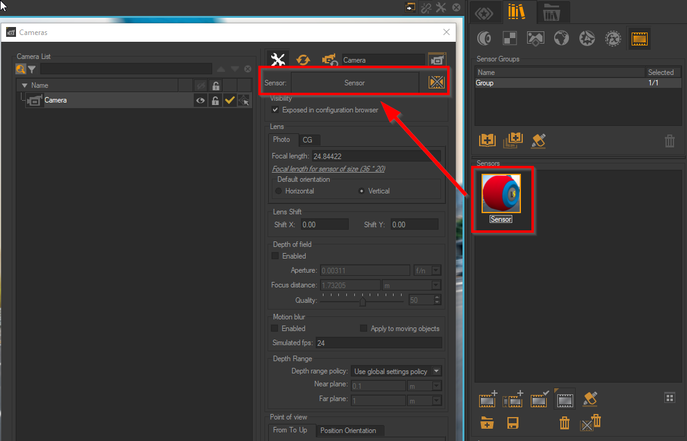Check Apply to moving objects
Image resolution: width=687 pixels, height=441 pixels.
tap(363, 328)
